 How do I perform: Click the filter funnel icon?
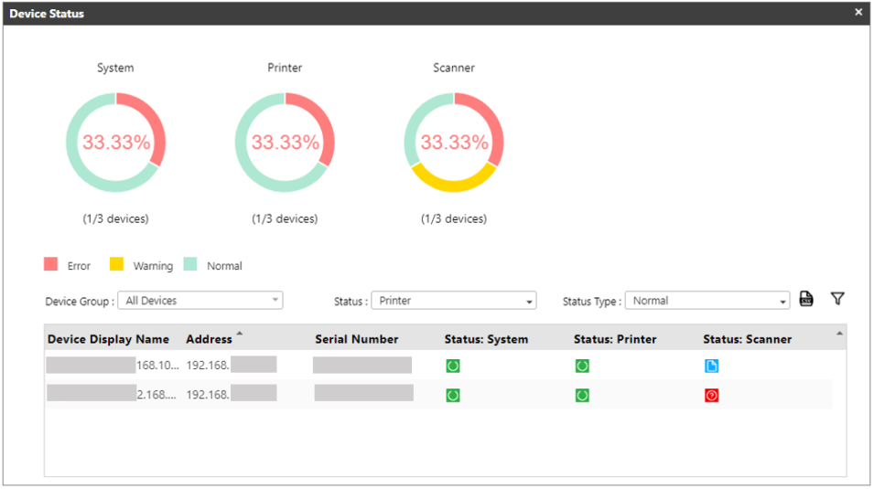[x=836, y=299]
